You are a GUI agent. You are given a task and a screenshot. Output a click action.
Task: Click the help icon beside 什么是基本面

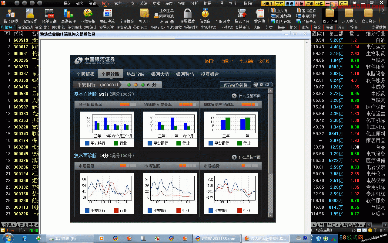[x=234, y=96]
